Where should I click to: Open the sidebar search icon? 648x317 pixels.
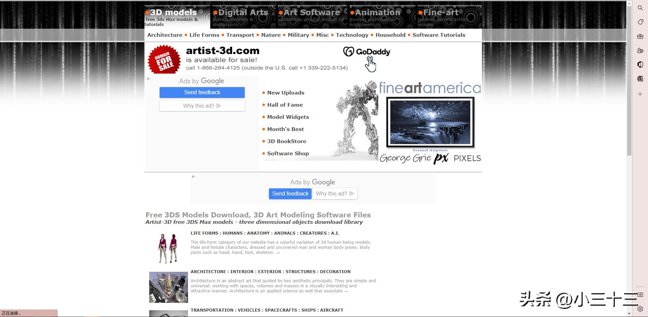[x=640, y=8]
